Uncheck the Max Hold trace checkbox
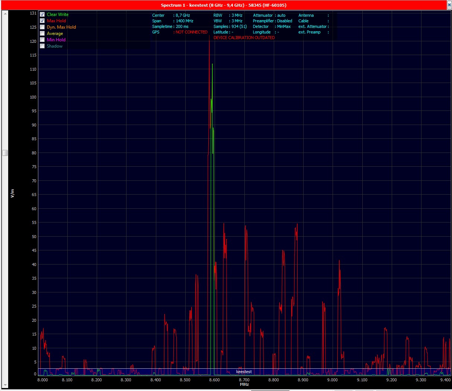 pyautogui.click(x=42, y=21)
